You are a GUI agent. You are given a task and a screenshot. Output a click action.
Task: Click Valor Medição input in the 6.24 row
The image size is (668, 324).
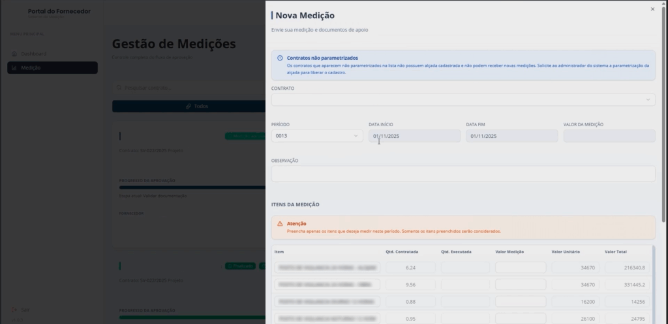(521, 267)
